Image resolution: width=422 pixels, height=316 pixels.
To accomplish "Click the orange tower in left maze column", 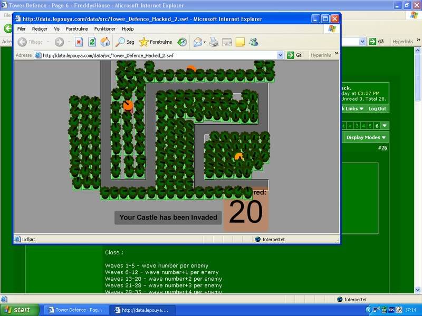I will 128,105.
